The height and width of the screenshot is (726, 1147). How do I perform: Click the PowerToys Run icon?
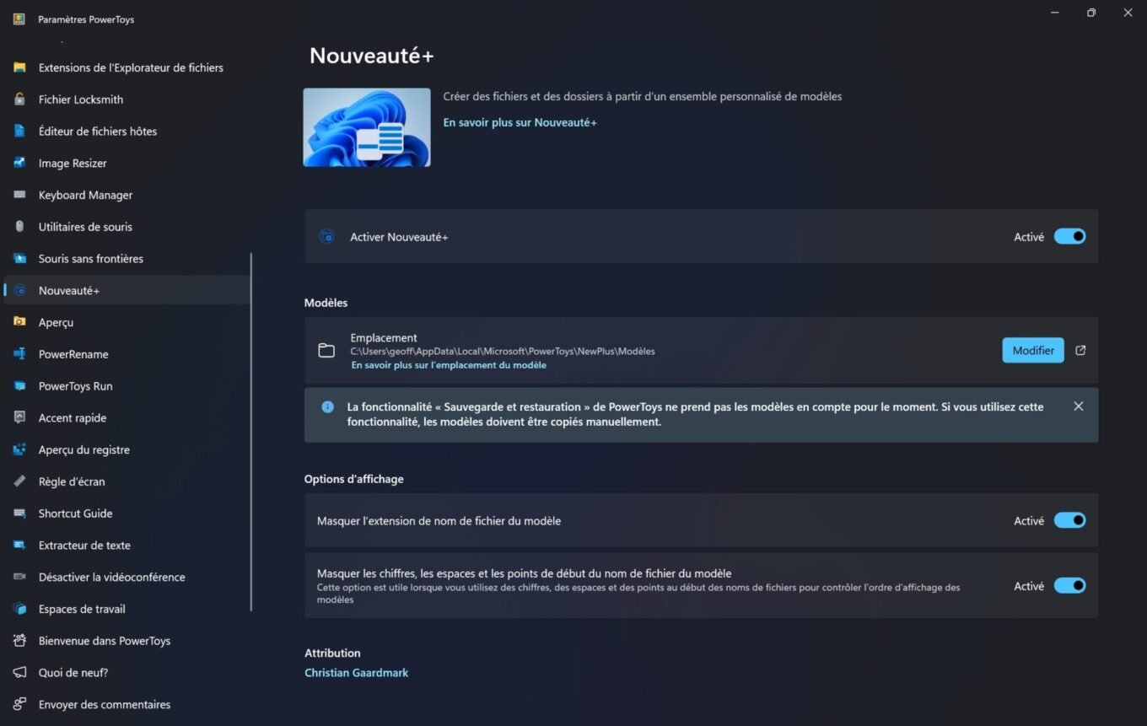[x=19, y=386]
